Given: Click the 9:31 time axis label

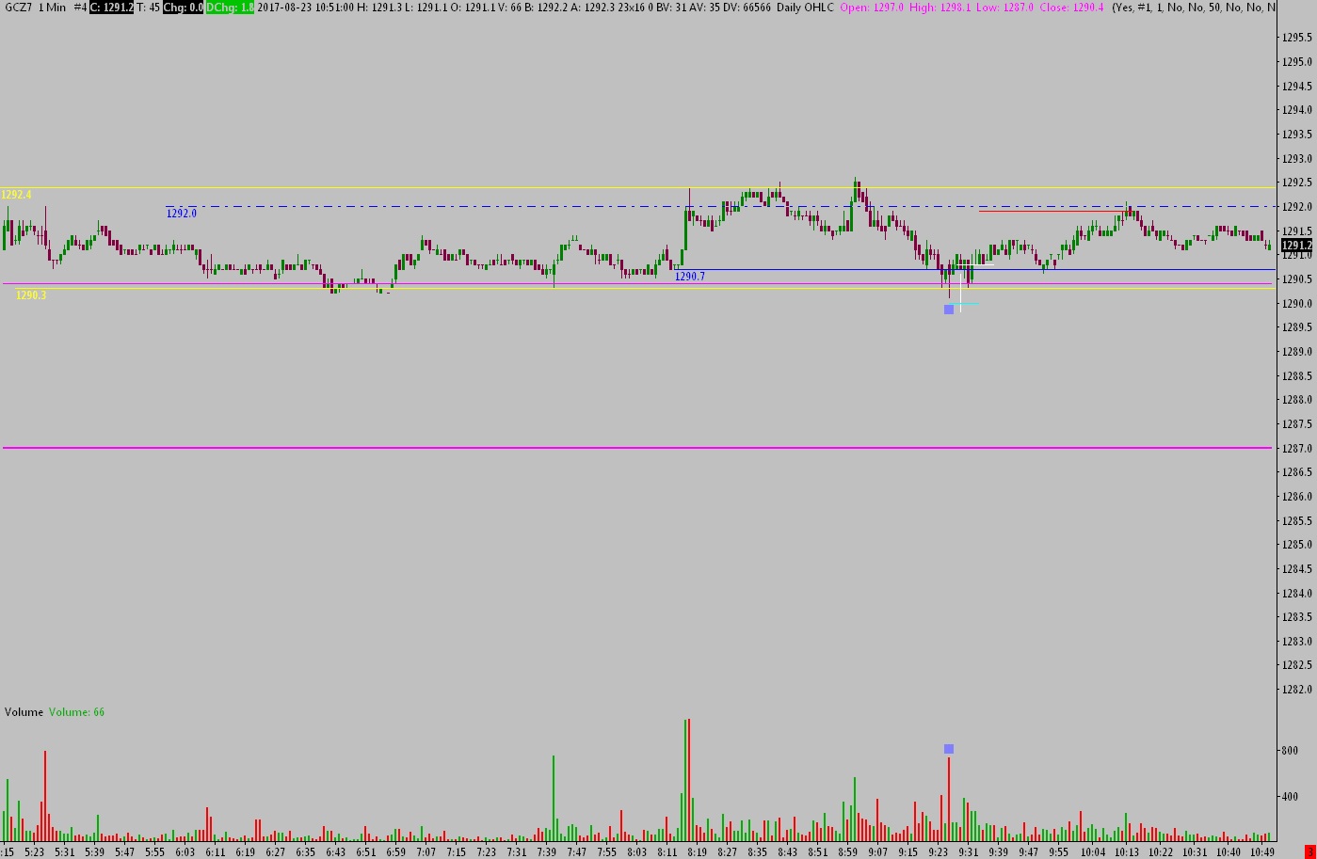Looking at the screenshot, I should coord(968,852).
